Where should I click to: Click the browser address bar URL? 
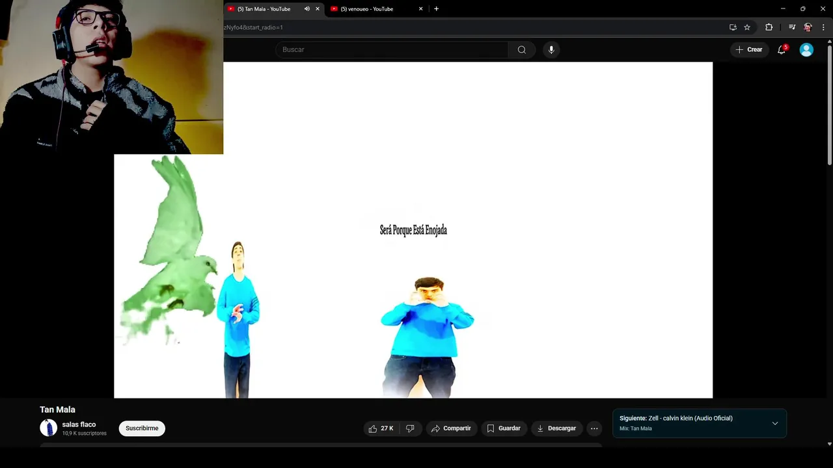pyautogui.click(x=254, y=27)
